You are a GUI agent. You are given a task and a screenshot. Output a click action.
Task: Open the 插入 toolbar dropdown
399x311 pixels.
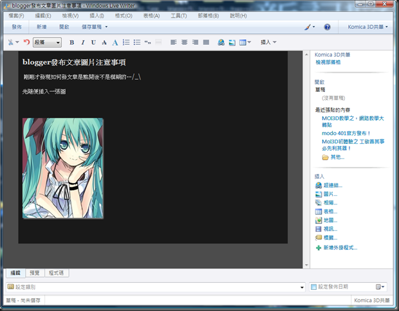[x=268, y=42]
